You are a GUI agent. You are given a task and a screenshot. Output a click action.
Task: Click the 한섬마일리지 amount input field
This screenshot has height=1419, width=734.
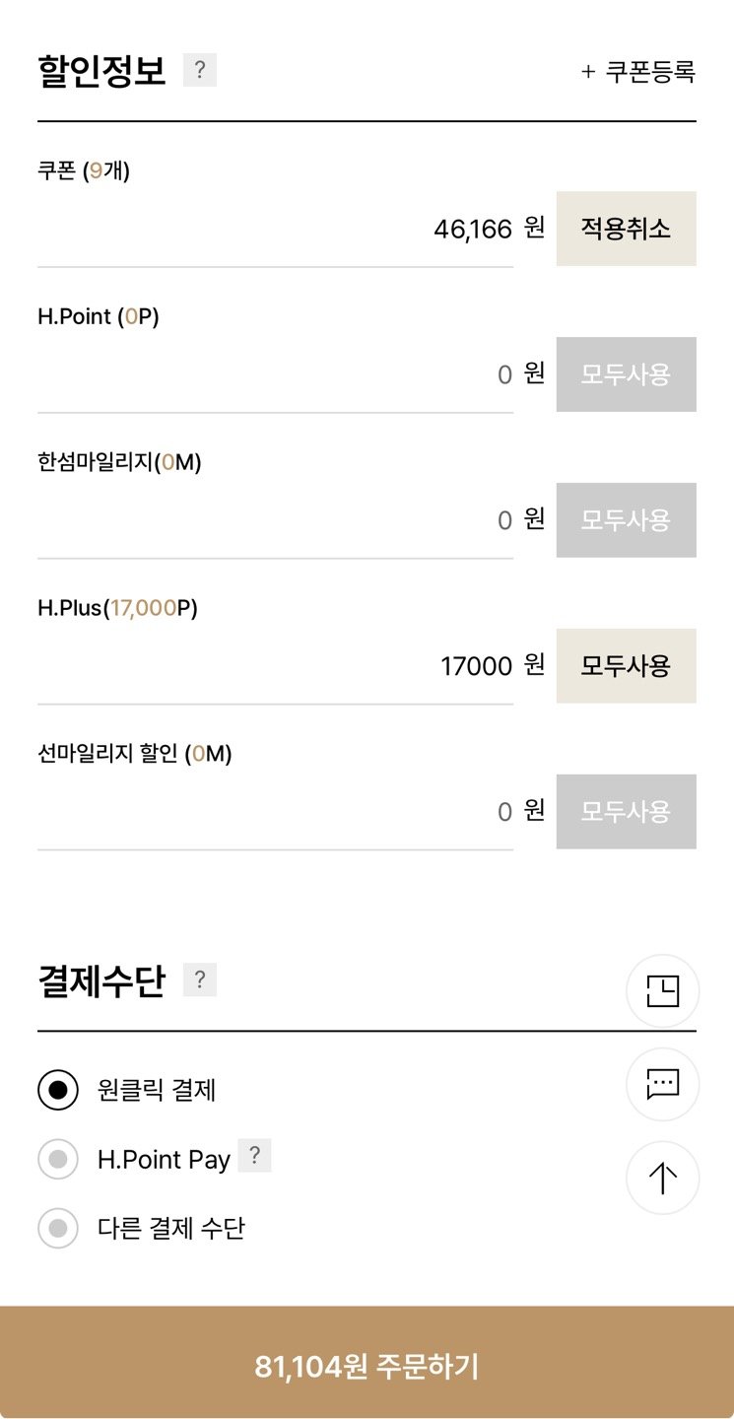[276, 521]
